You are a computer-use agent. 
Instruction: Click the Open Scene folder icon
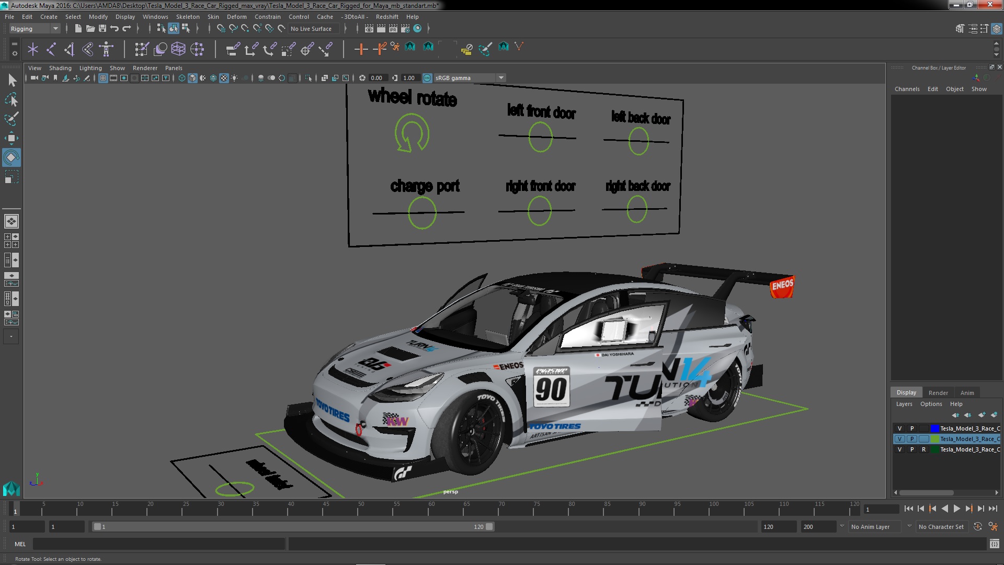[90, 28]
